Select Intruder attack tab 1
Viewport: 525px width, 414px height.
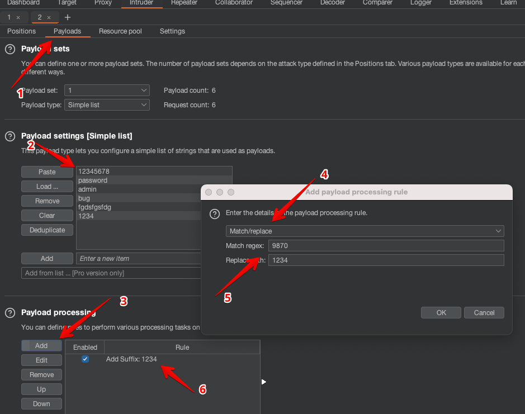tap(9, 17)
